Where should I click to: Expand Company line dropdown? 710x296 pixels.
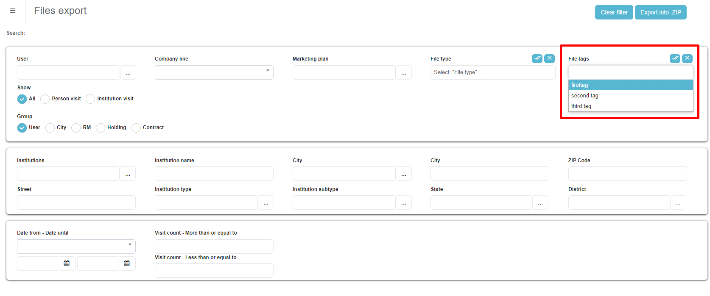214,72
